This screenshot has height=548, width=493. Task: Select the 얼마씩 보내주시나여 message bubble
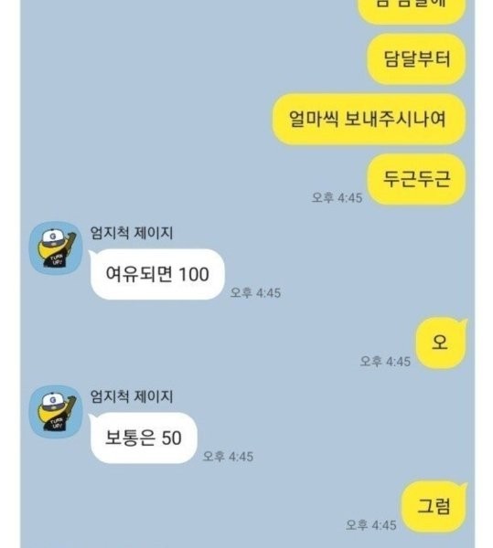pos(369,119)
